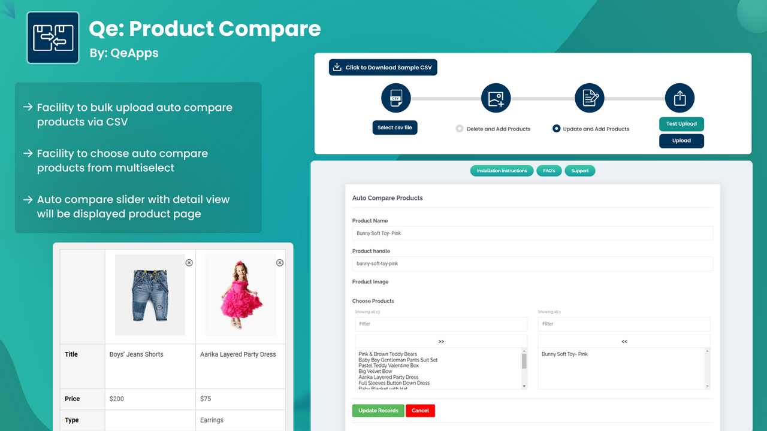Open the FAQ's tab
Screen dimensions: 767x431
[x=549, y=171]
